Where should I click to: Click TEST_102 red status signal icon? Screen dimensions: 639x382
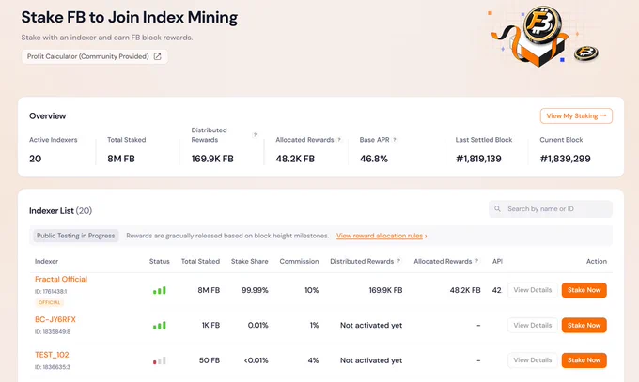pyautogui.click(x=160, y=360)
